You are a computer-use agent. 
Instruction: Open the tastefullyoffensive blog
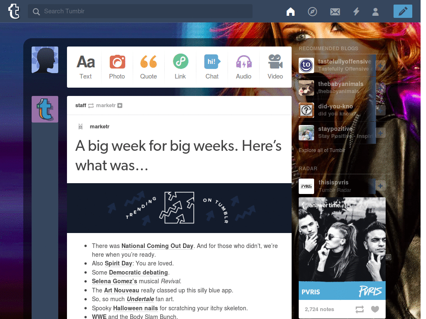pyautogui.click(x=344, y=61)
